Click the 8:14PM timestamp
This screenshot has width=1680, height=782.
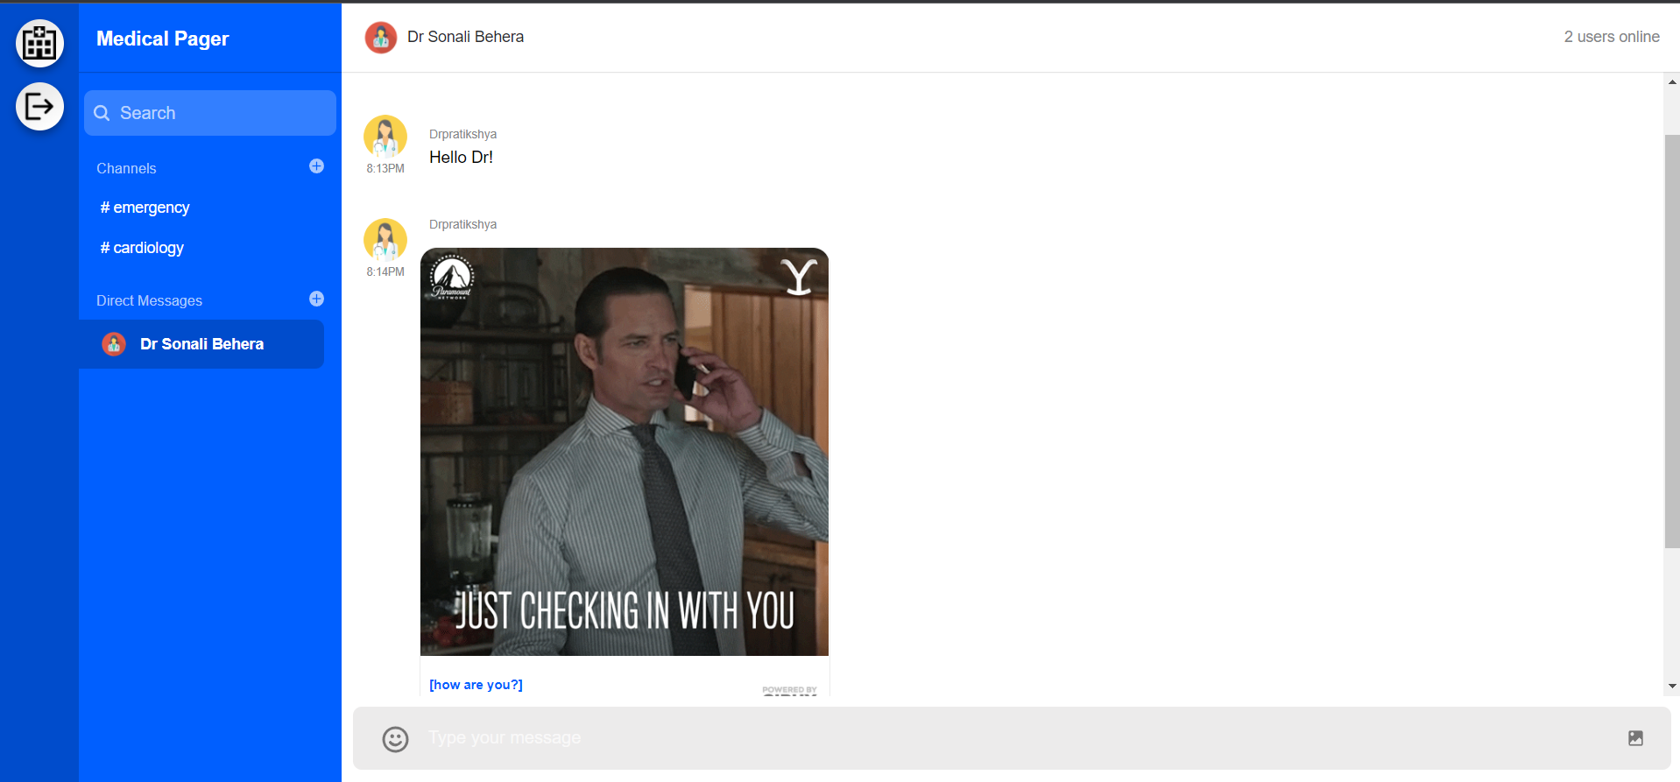[x=385, y=271]
